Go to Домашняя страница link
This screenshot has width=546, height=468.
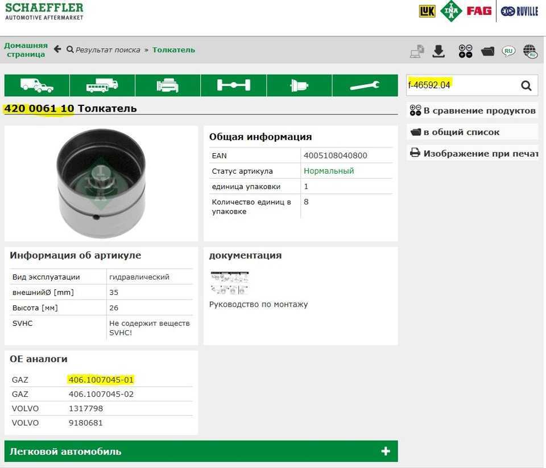pyautogui.click(x=26, y=50)
